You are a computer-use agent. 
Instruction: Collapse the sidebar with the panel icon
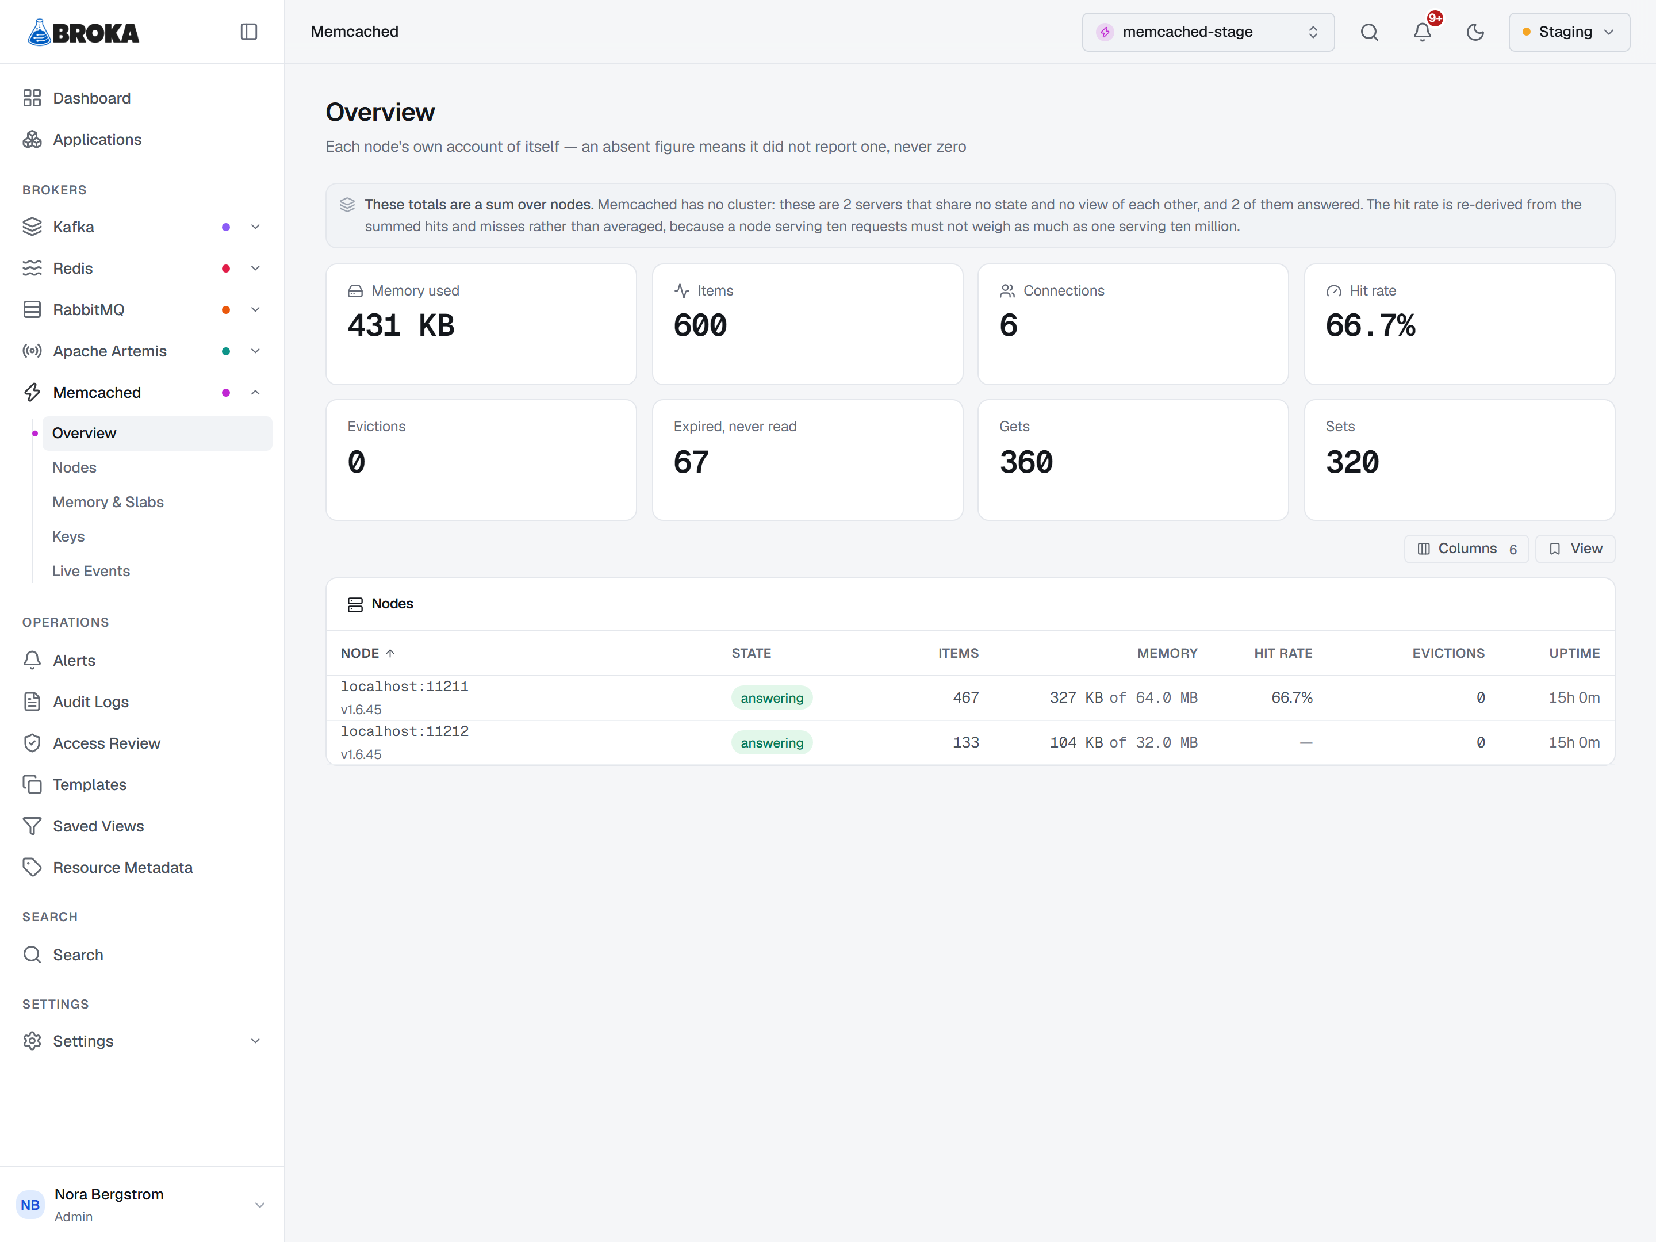[248, 32]
